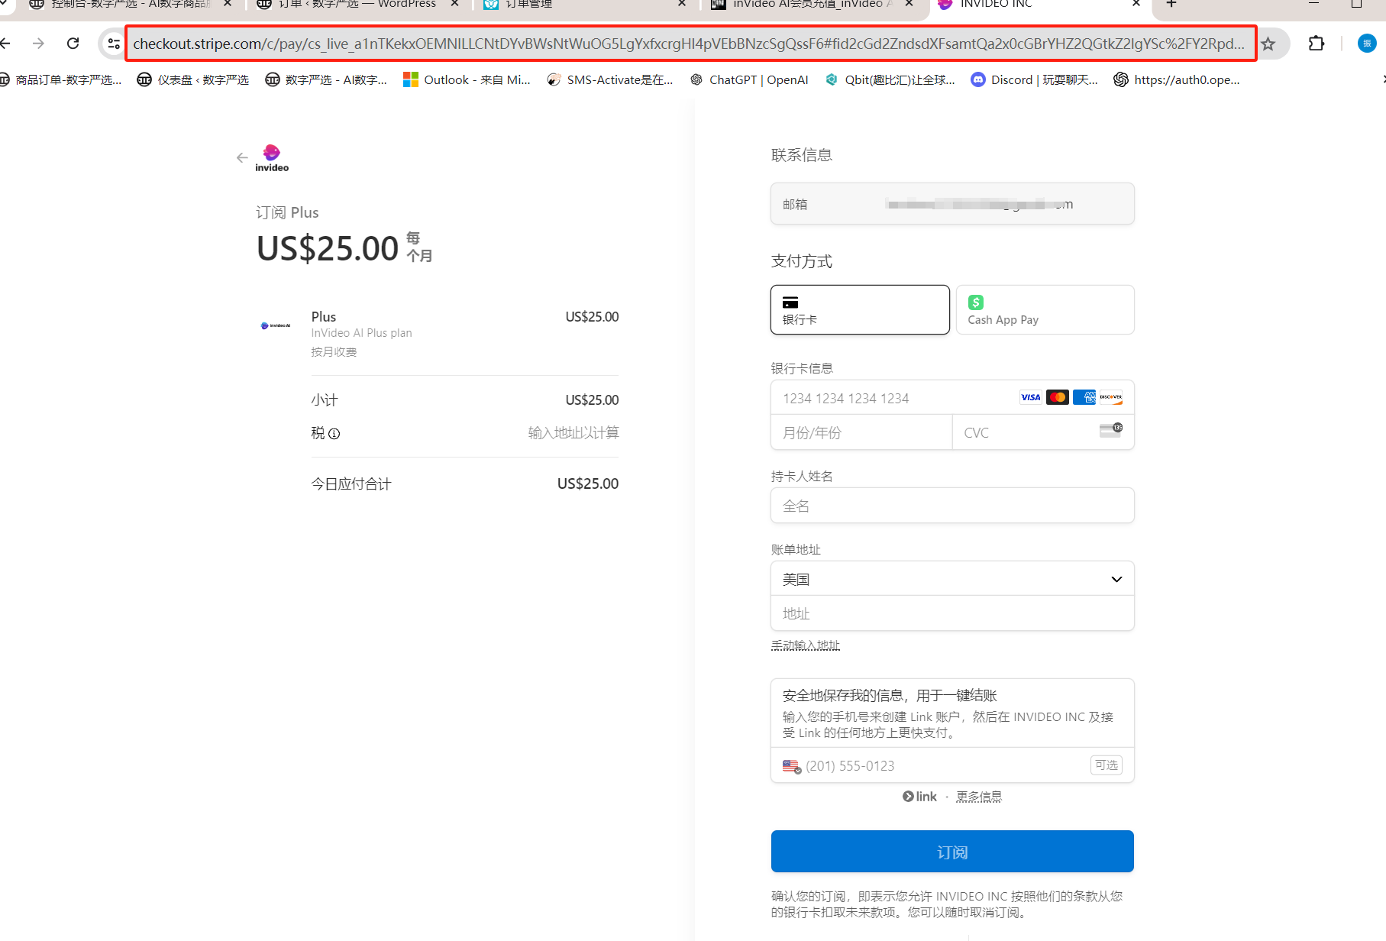This screenshot has height=941, width=1386.
Task: Click the Visa card brand icon
Action: click(1031, 397)
